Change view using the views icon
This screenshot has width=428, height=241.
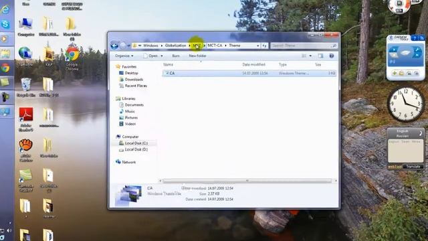click(304, 56)
